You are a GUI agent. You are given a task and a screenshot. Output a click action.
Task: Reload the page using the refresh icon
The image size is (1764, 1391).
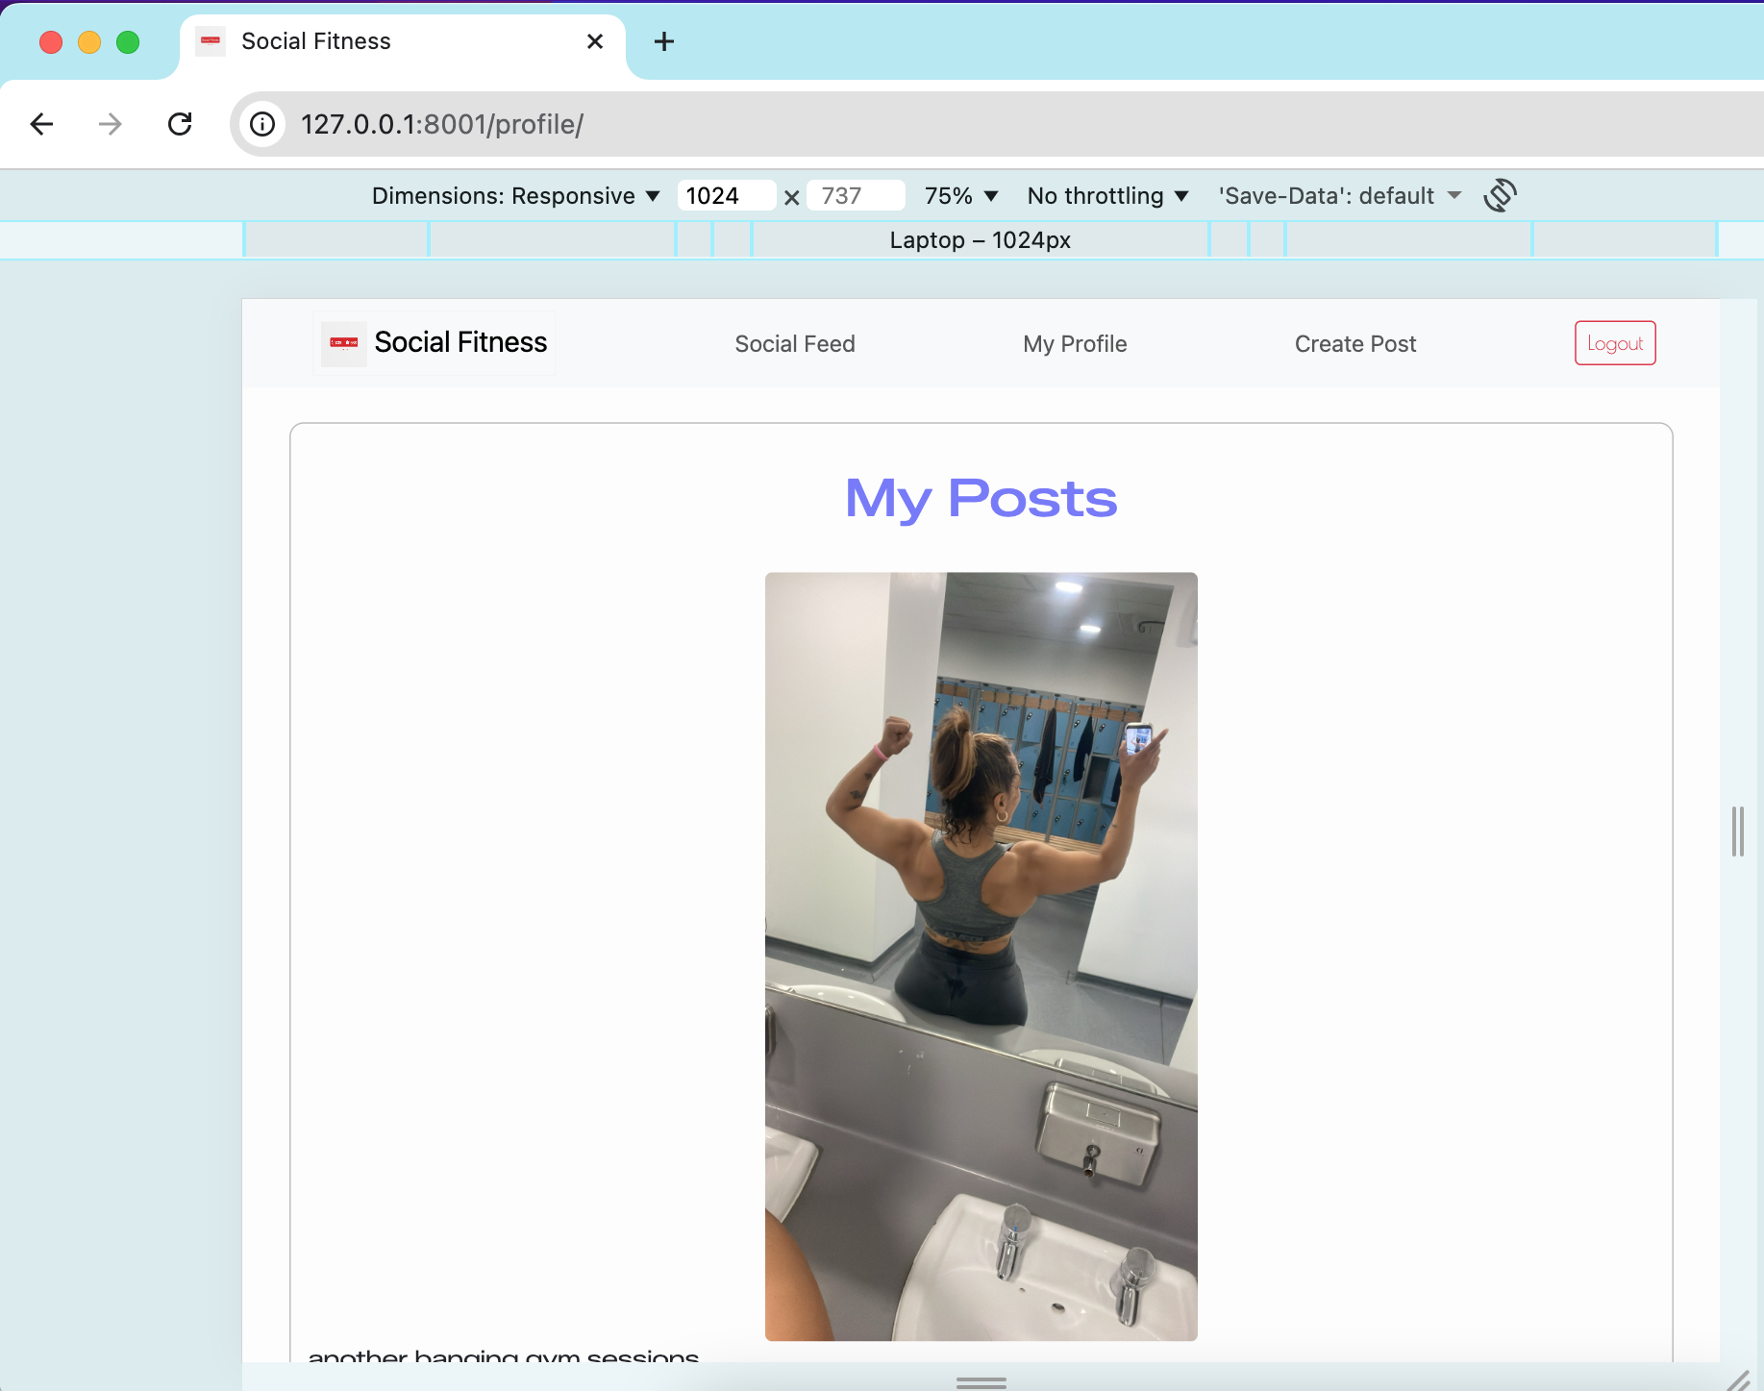click(181, 124)
